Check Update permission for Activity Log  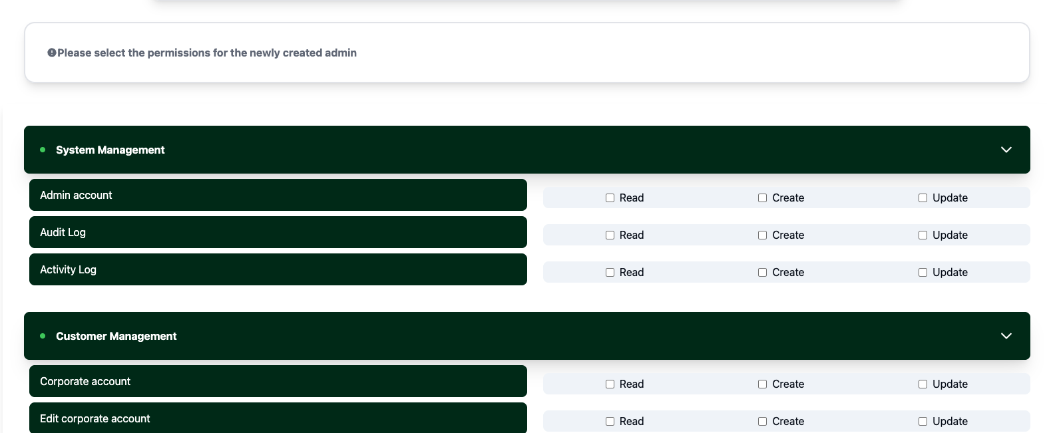click(x=923, y=272)
